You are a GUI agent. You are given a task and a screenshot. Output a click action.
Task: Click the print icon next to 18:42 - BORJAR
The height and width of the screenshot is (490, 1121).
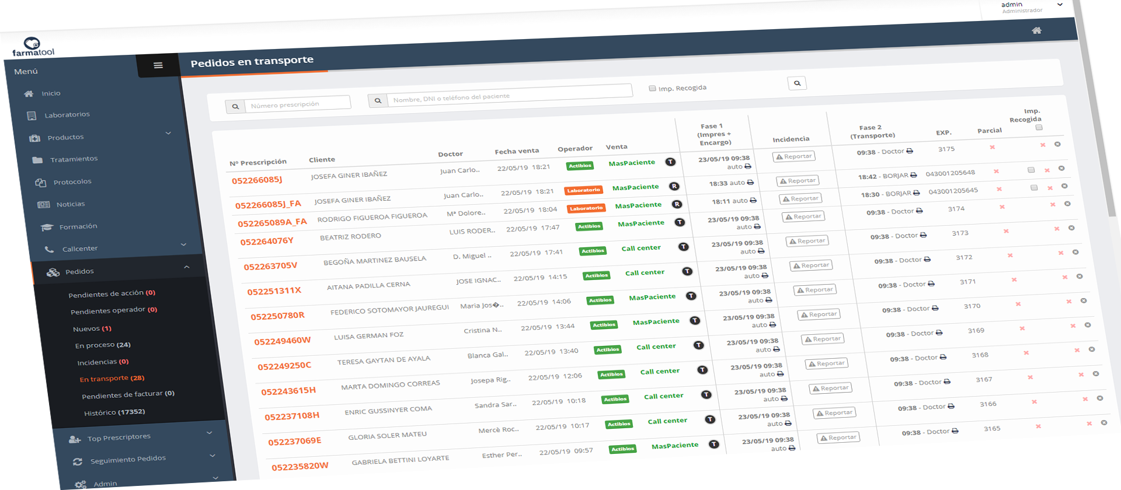[913, 175]
